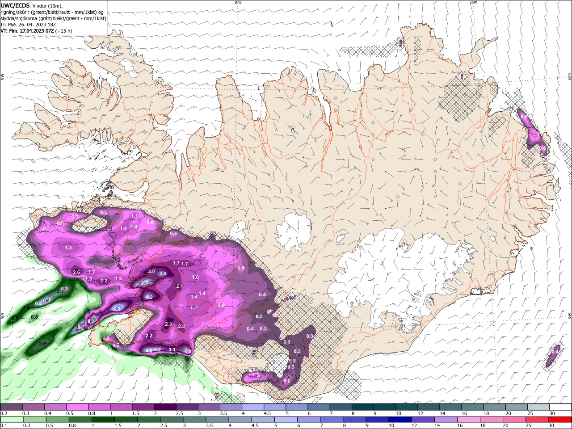The height and width of the screenshot is (429, 572).
Task: Select the light lavender swatch labeled 4 on upper scale
Action: click(x=252, y=407)
